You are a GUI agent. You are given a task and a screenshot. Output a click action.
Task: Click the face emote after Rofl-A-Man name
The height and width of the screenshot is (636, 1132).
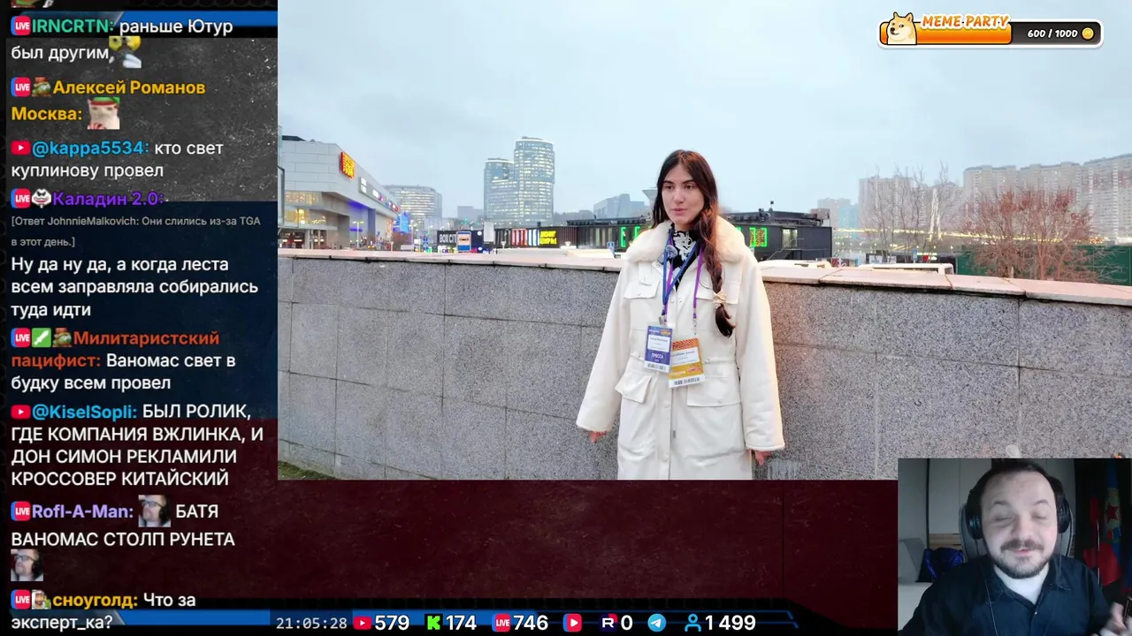click(x=154, y=511)
